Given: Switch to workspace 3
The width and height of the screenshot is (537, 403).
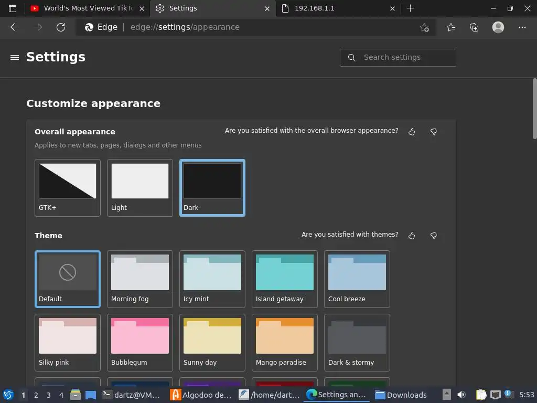Looking at the screenshot, I should coord(49,395).
